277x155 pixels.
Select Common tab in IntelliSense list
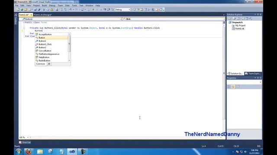coord(41,64)
